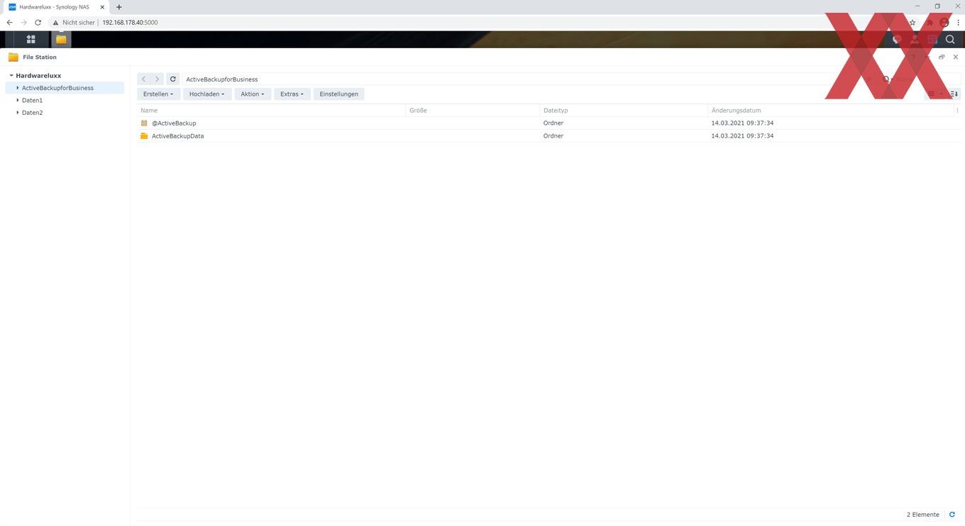This screenshot has width=965, height=526.
Task: Click the '2 Elemente' status text
Action: (x=922, y=515)
